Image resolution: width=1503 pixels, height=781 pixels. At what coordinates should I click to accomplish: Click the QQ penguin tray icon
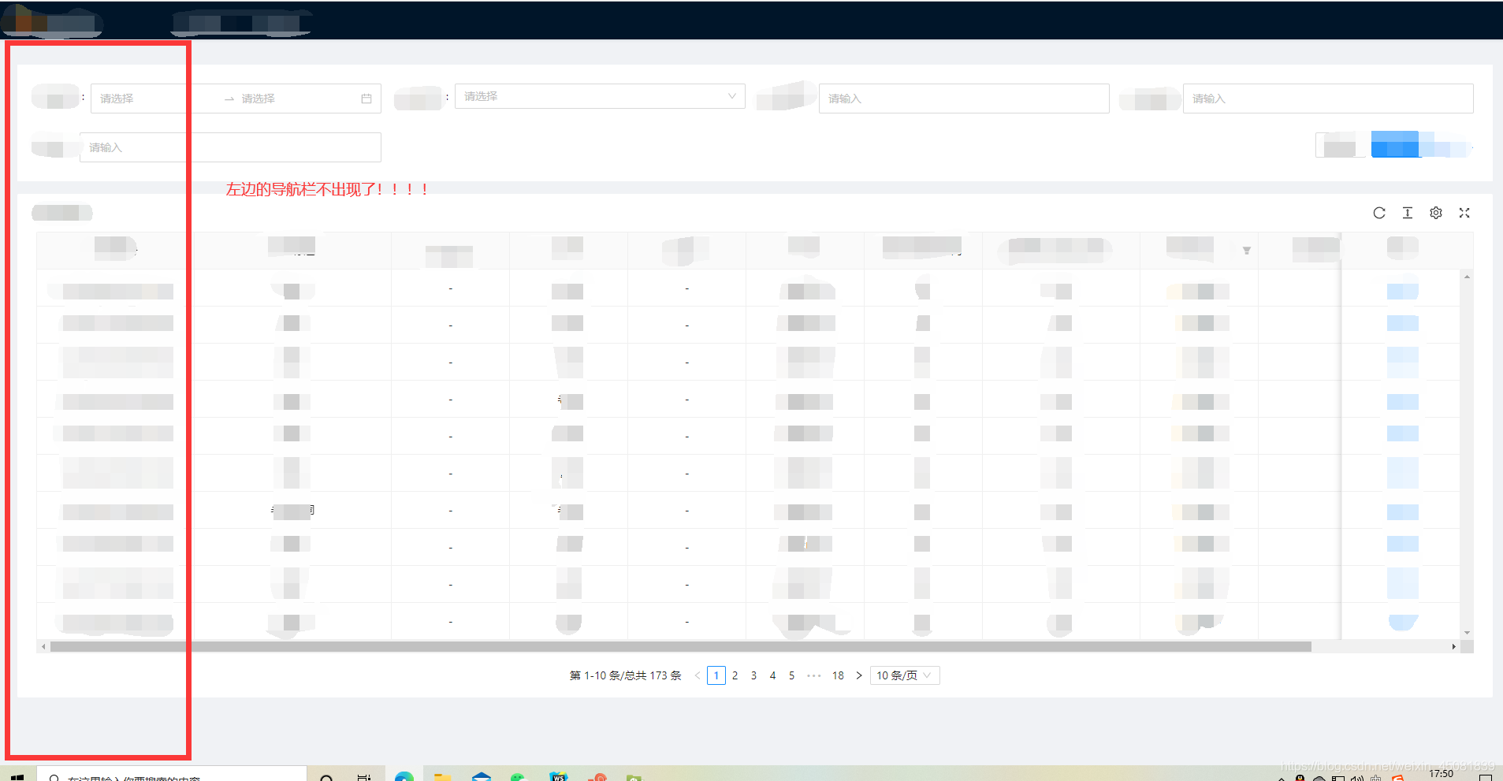click(x=1299, y=778)
